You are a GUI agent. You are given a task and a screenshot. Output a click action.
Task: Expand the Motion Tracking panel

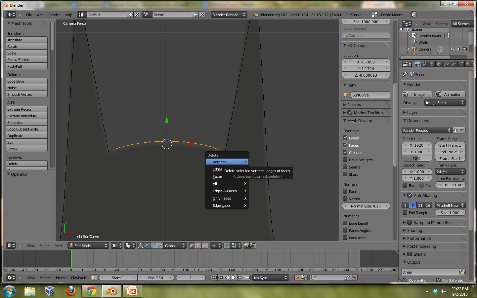click(345, 113)
